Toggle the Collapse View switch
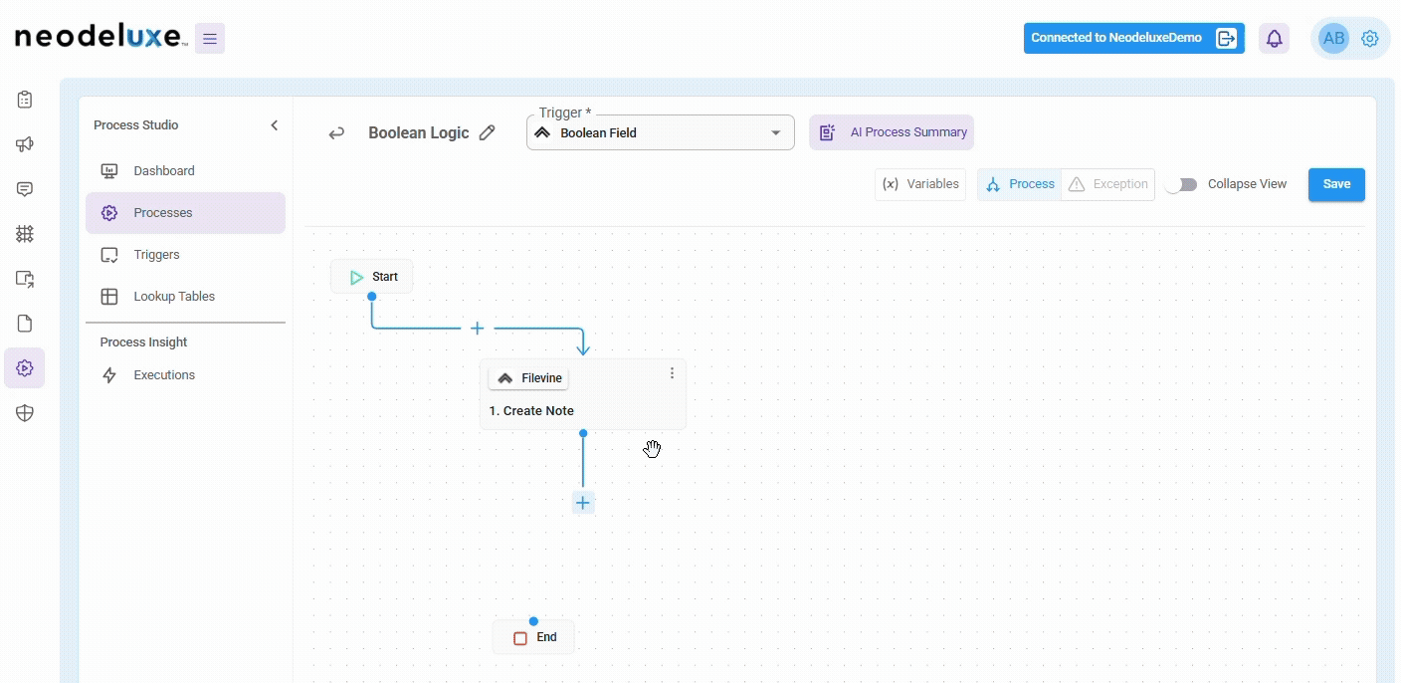1401x683 pixels. 1181,184
